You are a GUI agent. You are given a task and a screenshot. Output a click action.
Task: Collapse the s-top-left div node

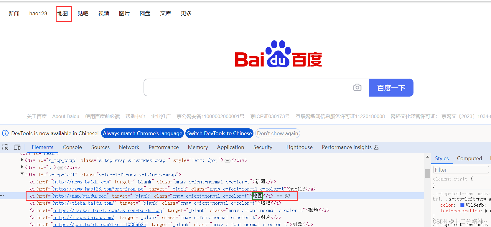point(22,174)
